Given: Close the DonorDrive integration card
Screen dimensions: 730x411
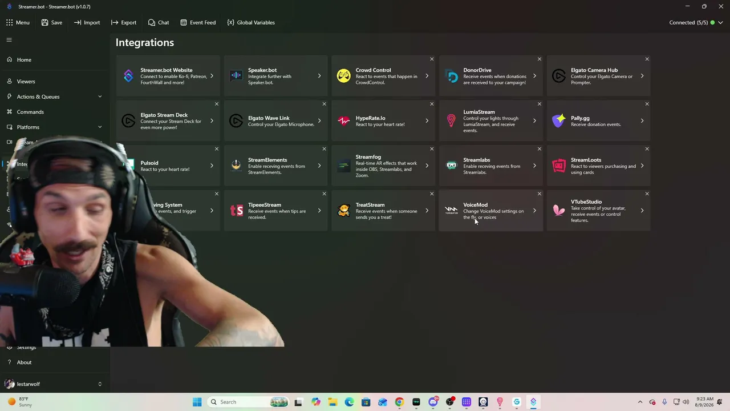Looking at the screenshot, I should click(540, 59).
